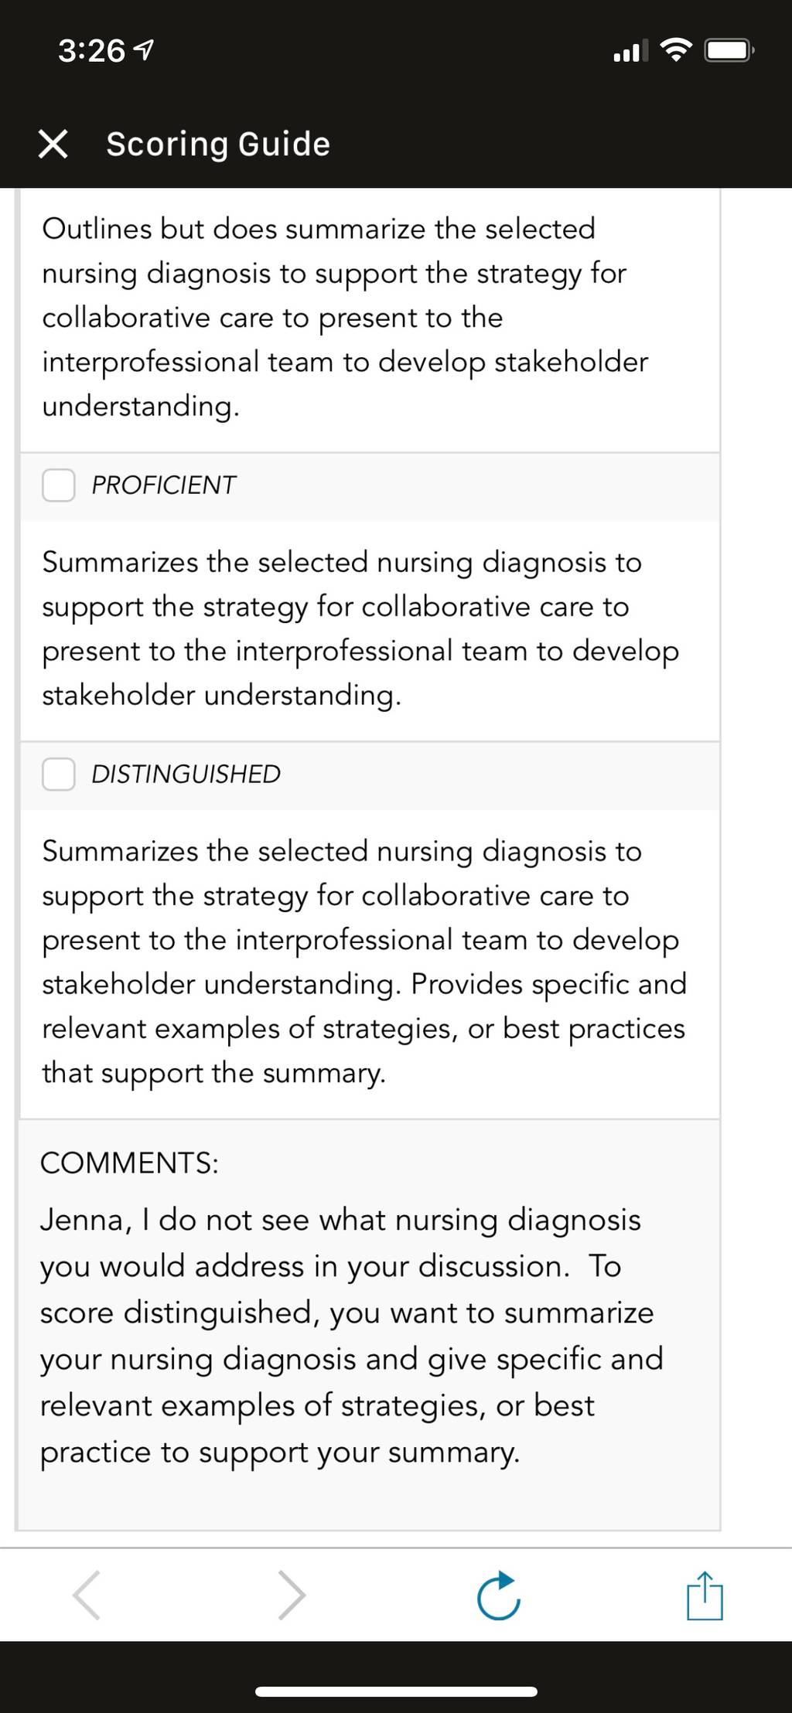Viewport: 792px width, 1713px height.
Task: Tap the home indicator bar at bottom
Action: pyautogui.click(x=396, y=1692)
